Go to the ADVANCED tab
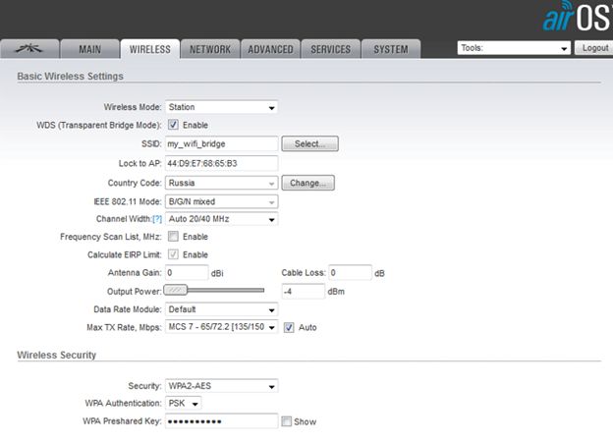The width and height of the screenshot is (613, 442). coord(270,49)
